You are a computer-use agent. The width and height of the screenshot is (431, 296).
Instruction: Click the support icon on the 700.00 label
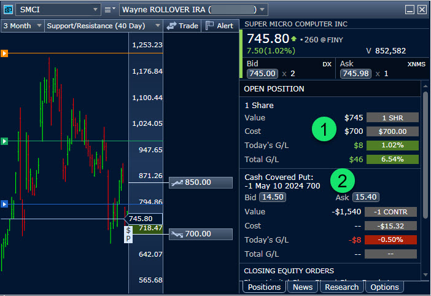177,234
